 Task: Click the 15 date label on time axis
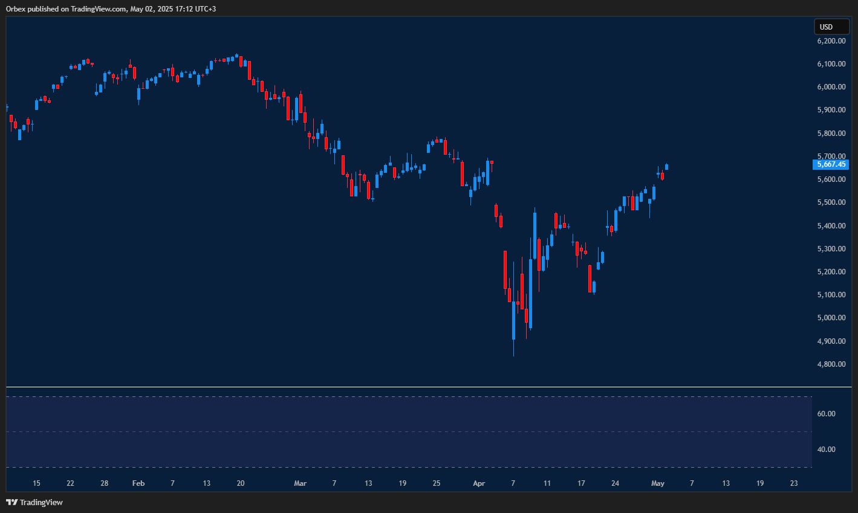[x=36, y=483]
